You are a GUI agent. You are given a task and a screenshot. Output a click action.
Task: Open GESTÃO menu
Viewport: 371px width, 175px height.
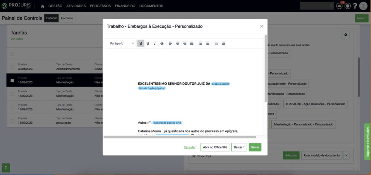coord(55,6)
